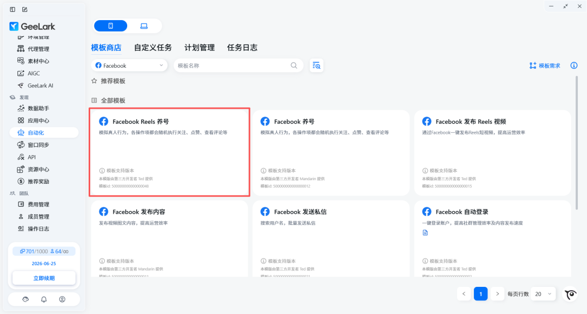Click the edit note icon at top left
Image resolution: width=587 pixels, height=314 pixels.
[24, 9]
